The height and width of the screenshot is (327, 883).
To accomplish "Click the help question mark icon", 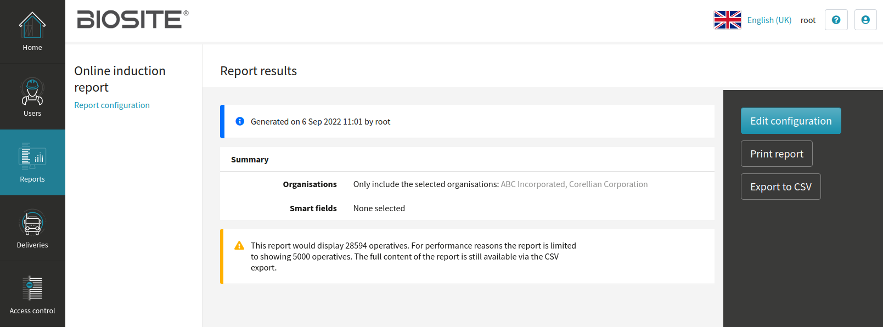I will pyautogui.click(x=836, y=20).
